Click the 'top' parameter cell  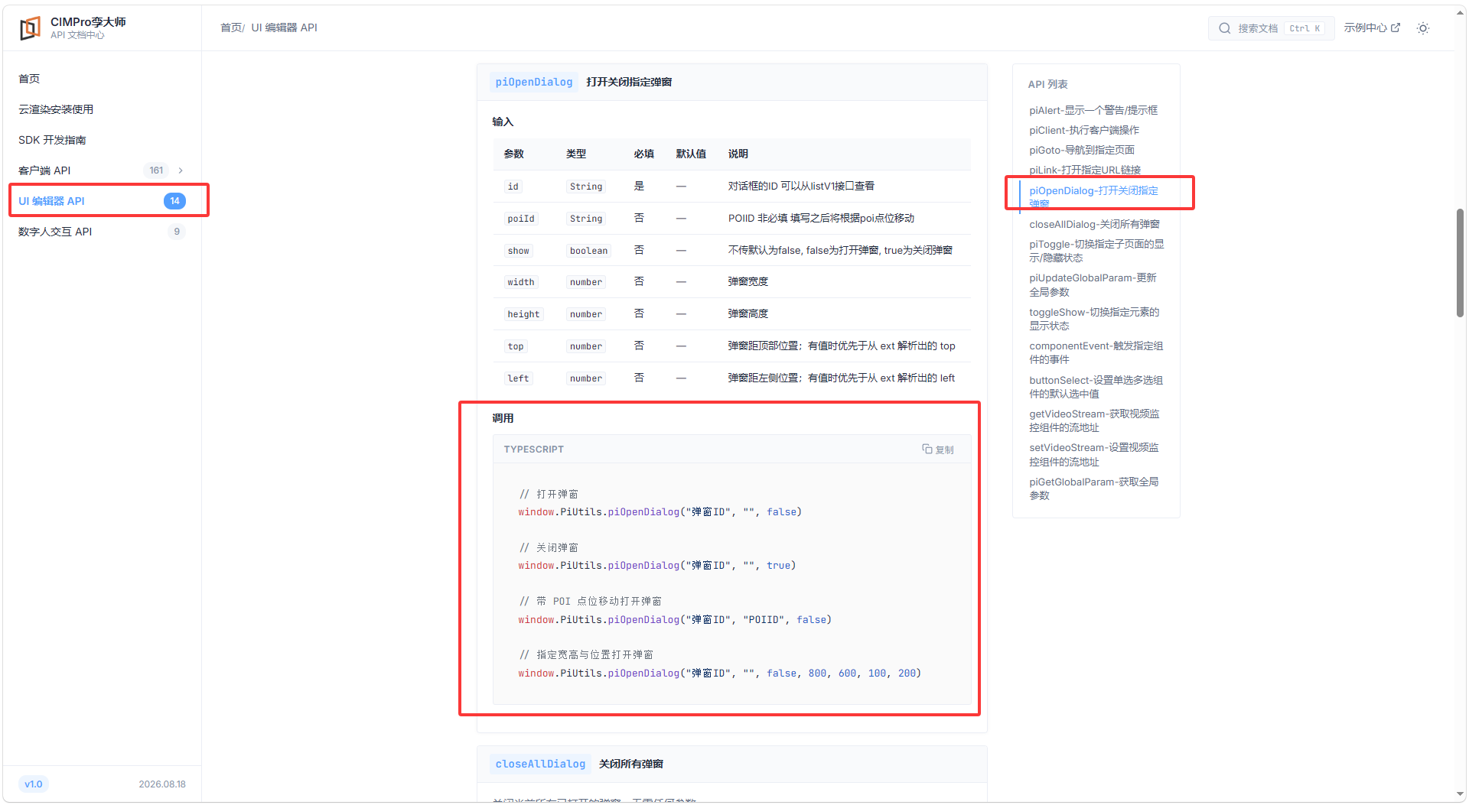pyautogui.click(x=516, y=346)
